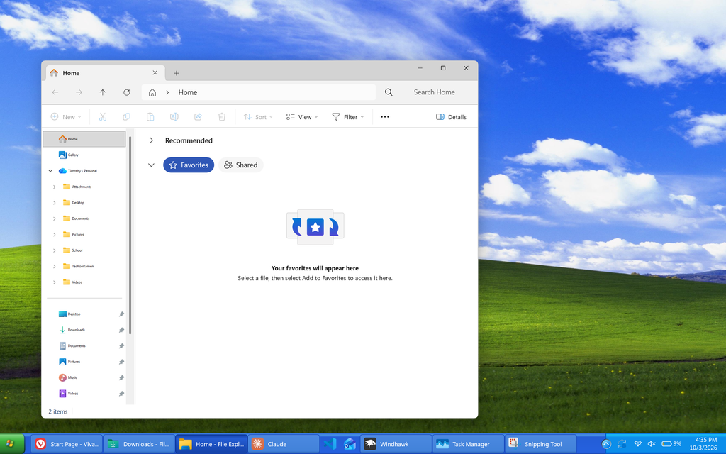Click the VS Code taskbar icon
726x454 pixels.
[330, 444]
